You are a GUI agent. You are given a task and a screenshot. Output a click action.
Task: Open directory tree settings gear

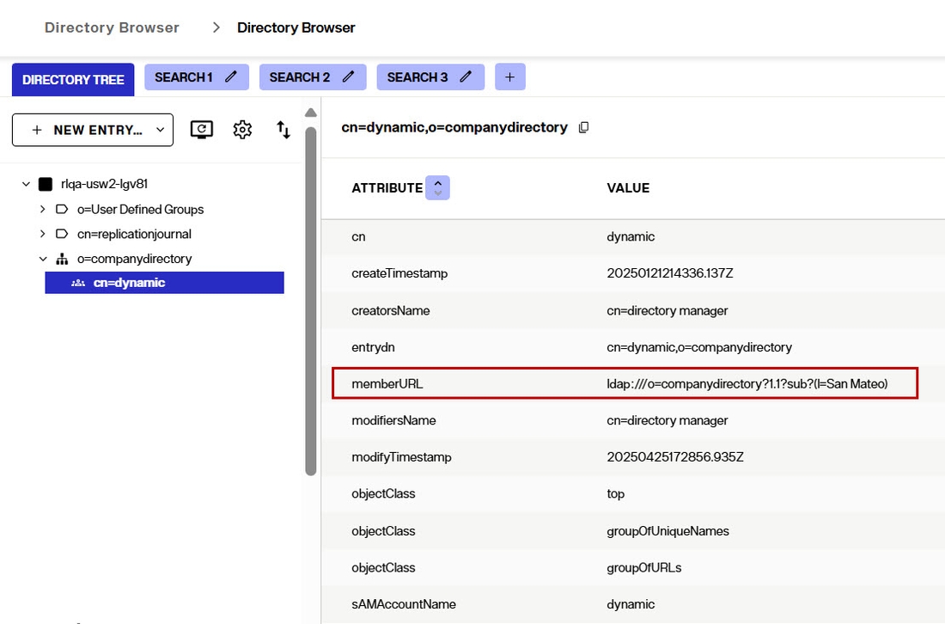242,129
